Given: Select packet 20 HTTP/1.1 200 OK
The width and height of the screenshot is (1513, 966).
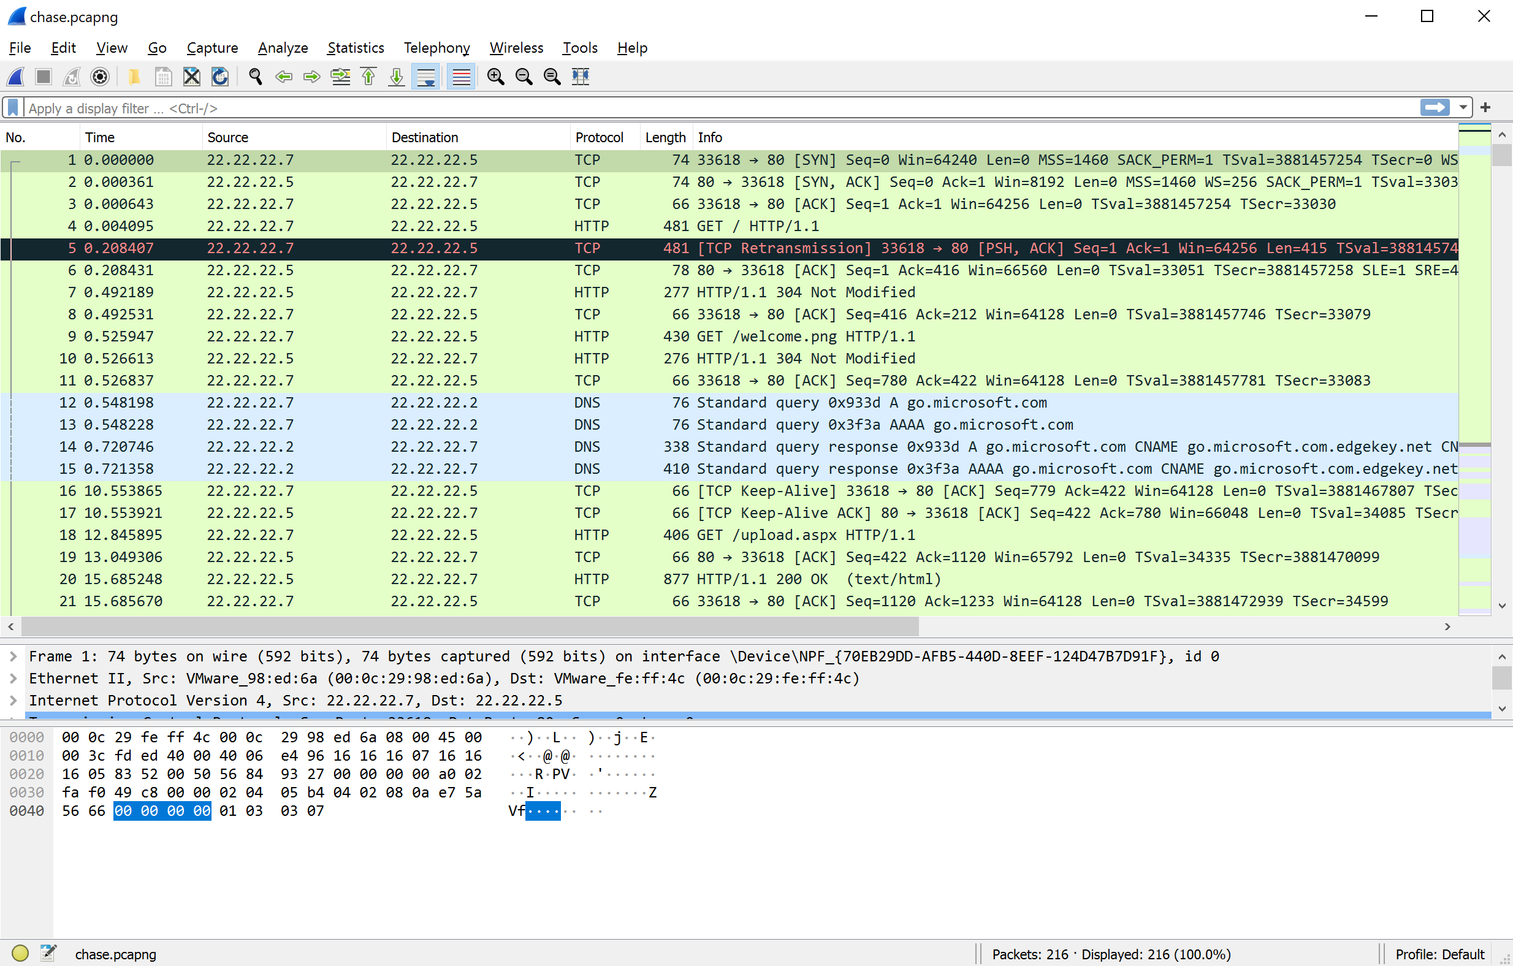Looking at the screenshot, I should 729,579.
